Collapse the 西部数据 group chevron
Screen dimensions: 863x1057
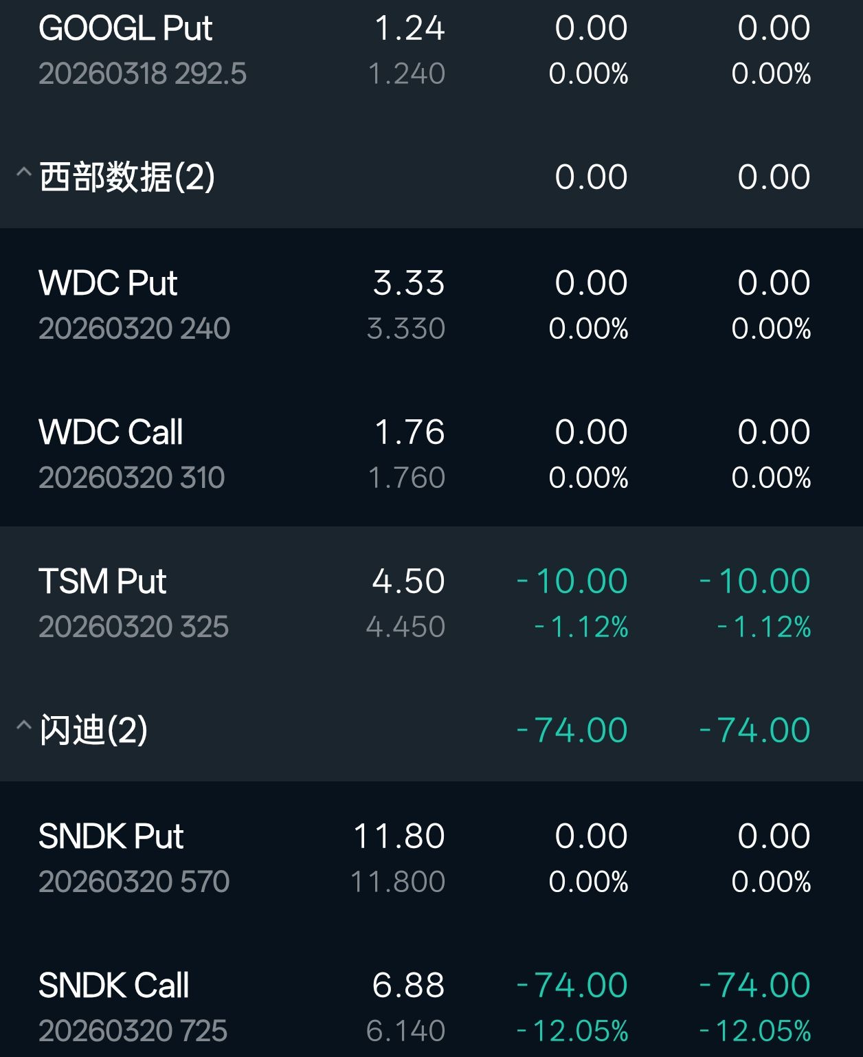click(23, 173)
